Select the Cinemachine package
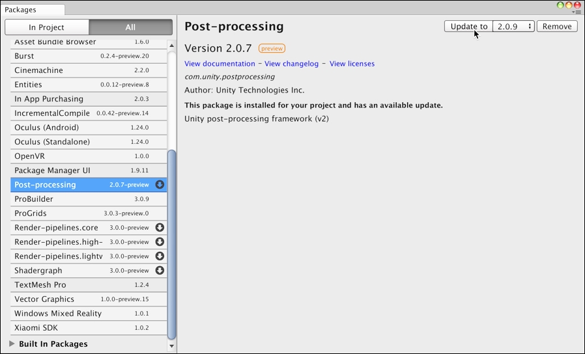This screenshot has height=354, width=585. 89,70
